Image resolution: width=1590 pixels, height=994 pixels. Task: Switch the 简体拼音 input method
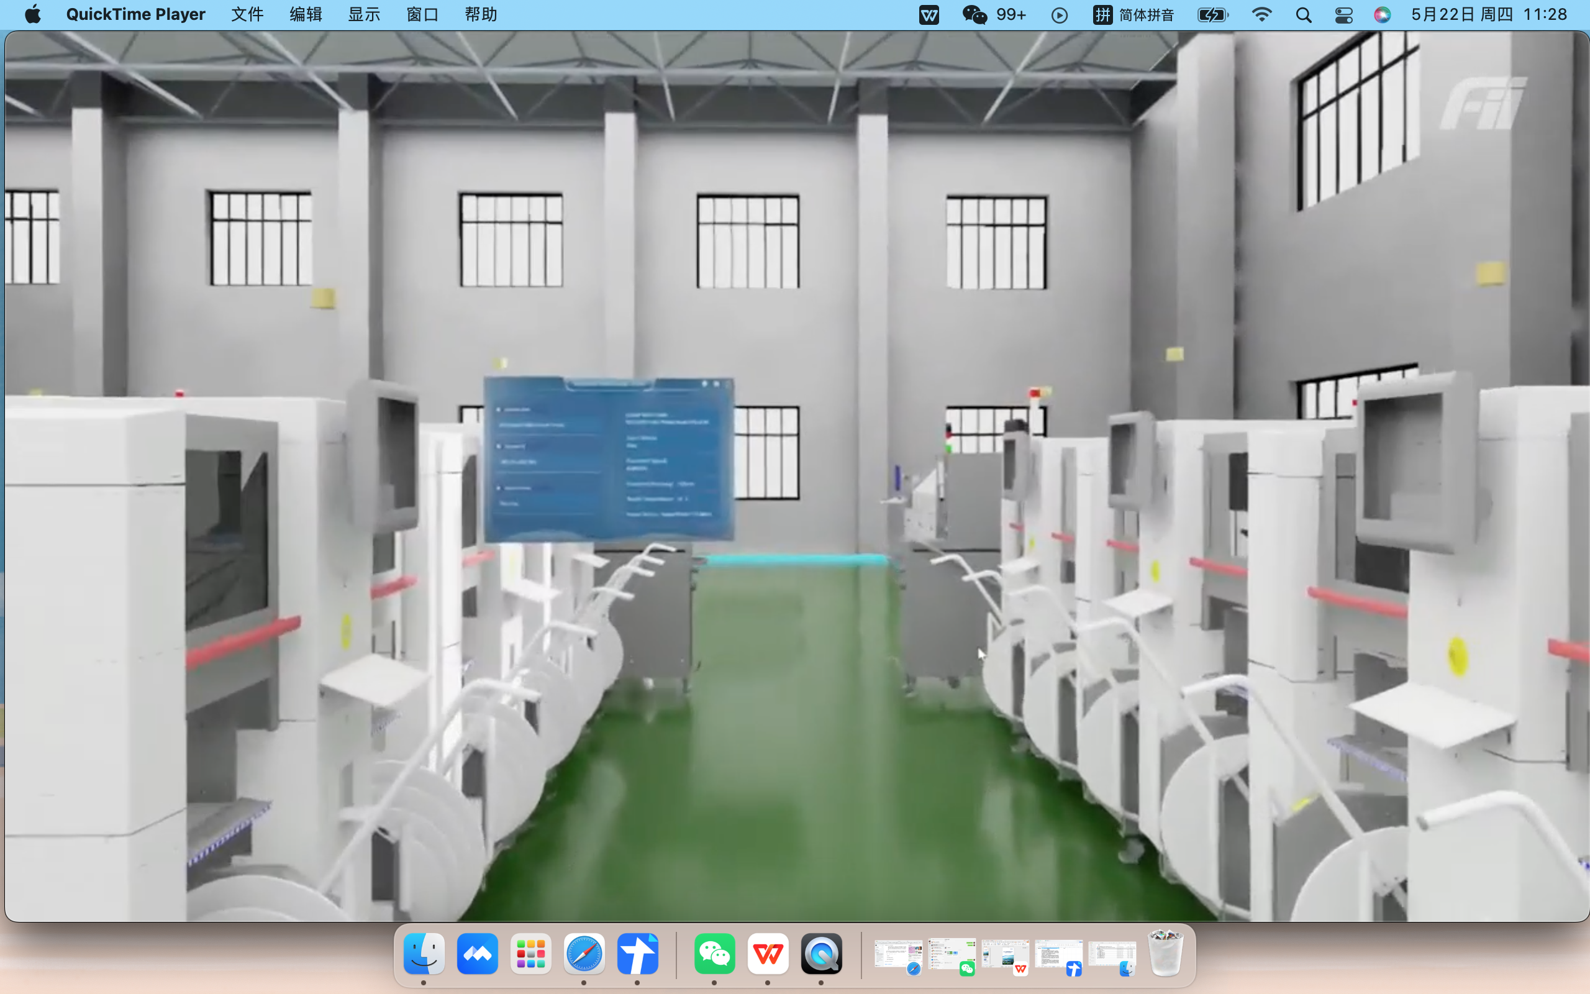pos(1133,14)
